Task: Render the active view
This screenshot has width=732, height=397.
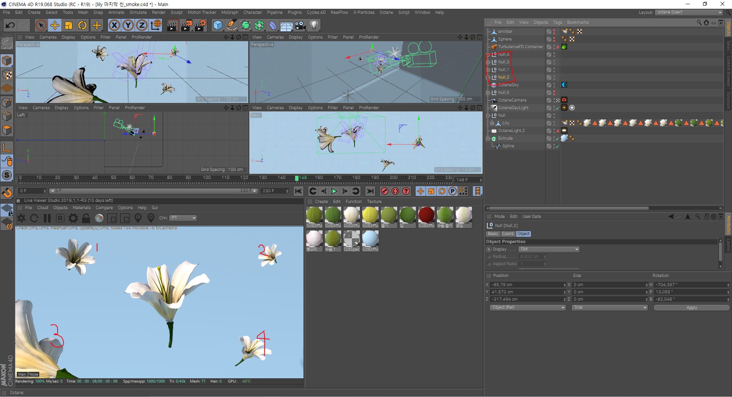Action: (x=172, y=26)
